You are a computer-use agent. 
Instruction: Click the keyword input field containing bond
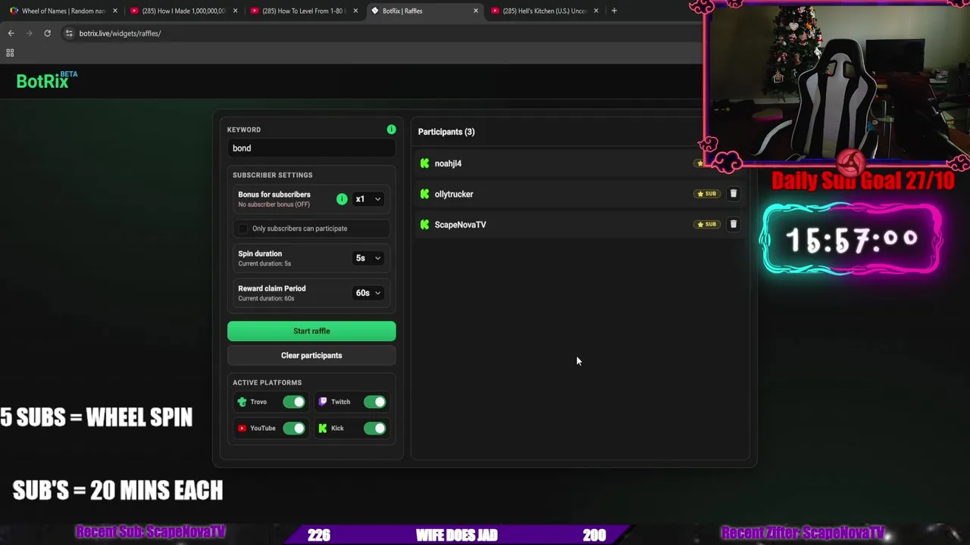click(311, 148)
